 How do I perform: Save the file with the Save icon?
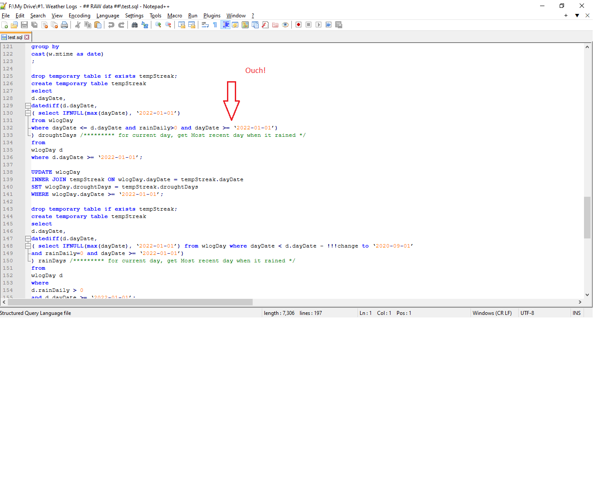click(x=24, y=25)
